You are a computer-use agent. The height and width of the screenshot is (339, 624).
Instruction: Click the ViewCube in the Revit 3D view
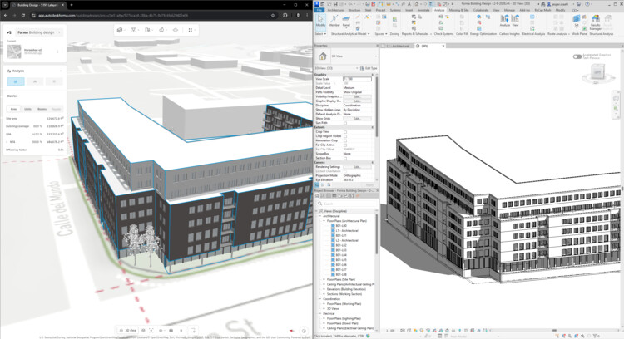point(597,73)
